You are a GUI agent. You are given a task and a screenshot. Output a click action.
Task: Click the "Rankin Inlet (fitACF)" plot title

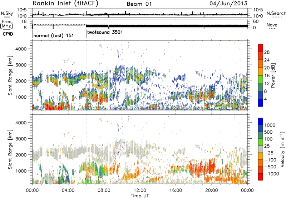tap(65, 4)
